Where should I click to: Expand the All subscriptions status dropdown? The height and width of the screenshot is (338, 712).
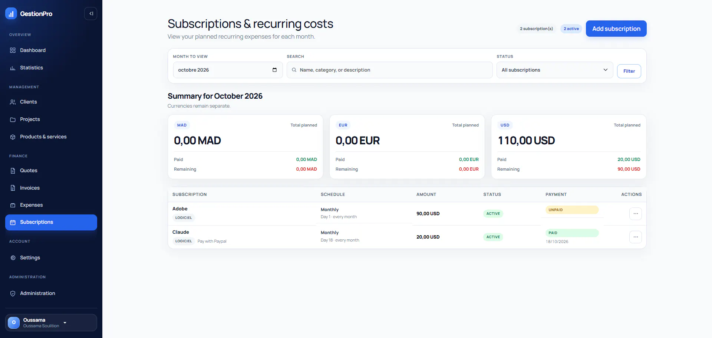pyautogui.click(x=555, y=70)
